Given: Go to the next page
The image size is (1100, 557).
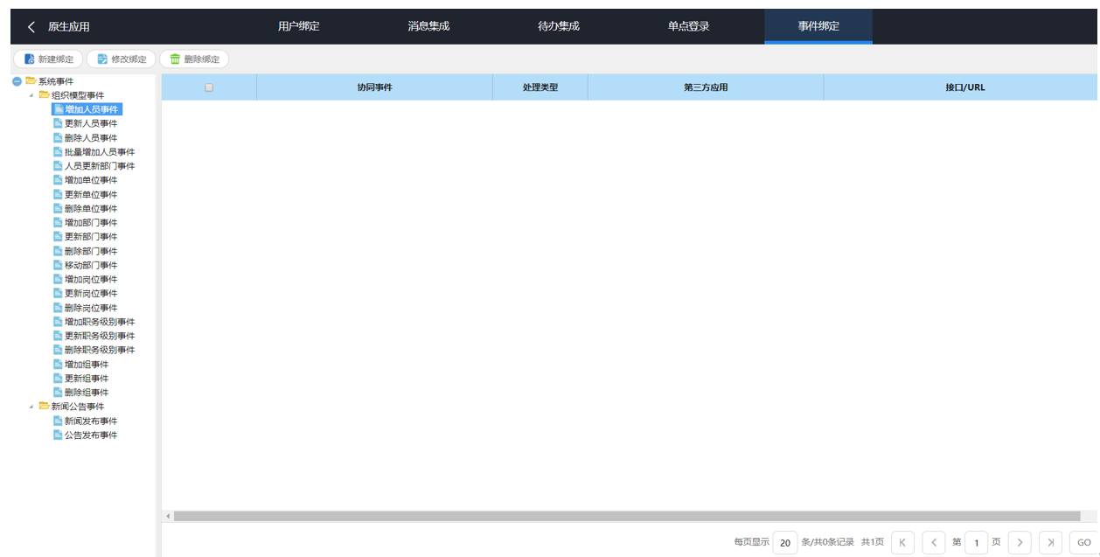Looking at the screenshot, I should [1020, 542].
